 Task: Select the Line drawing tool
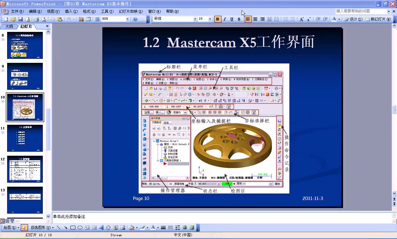point(59,228)
